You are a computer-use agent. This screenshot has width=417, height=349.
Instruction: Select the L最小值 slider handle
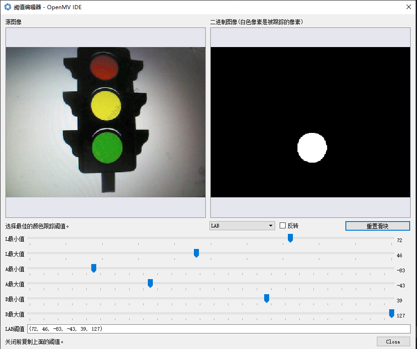[x=290, y=238]
